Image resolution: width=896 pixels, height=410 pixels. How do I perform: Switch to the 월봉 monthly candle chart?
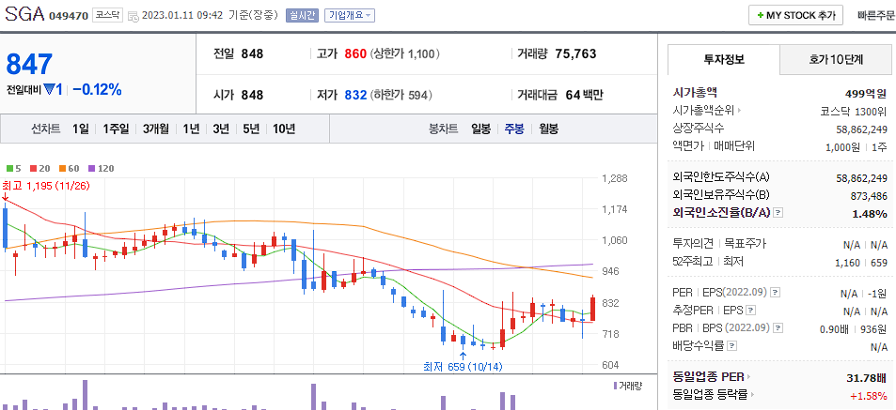click(x=548, y=129)
